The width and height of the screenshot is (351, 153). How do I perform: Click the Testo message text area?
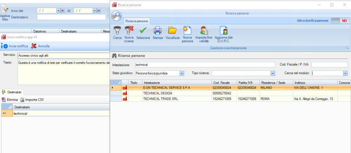tap(63, 72)
